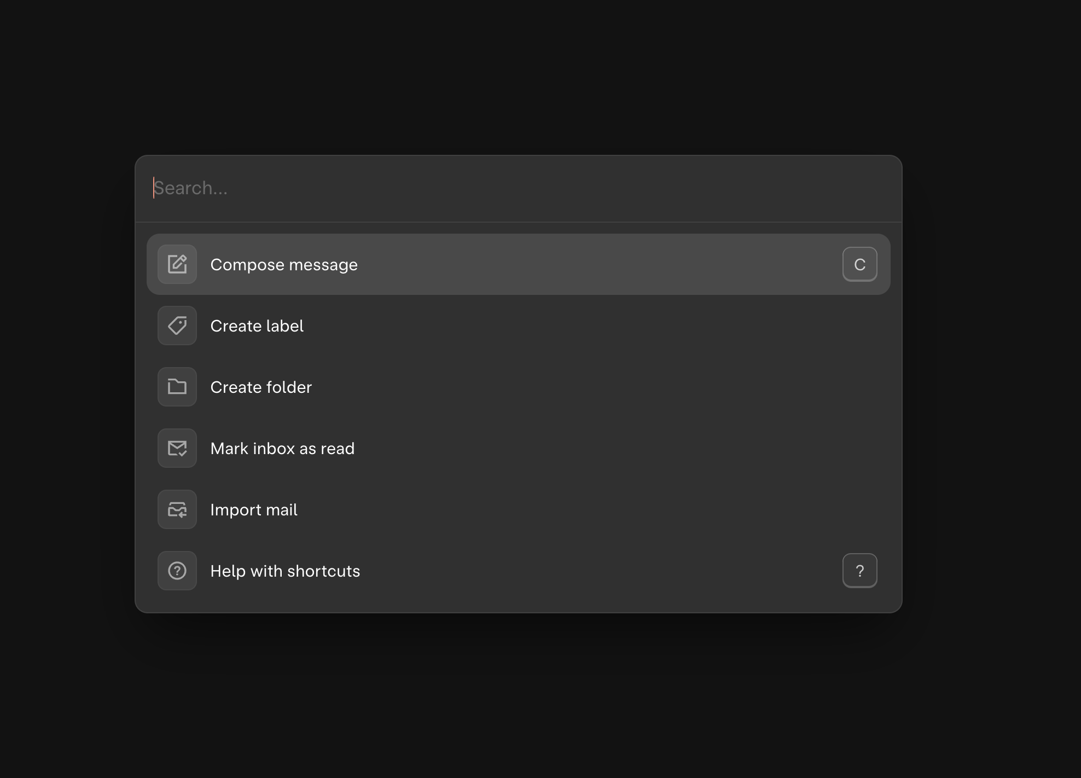Click the Import mail inbox icon
Viewport: 1081px width, 778px height.
[x=177, y=509]
